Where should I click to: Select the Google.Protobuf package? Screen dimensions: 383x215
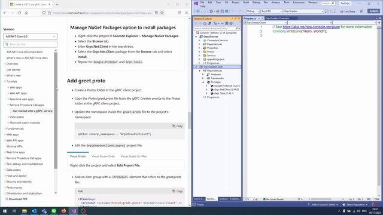coord(227,86)
